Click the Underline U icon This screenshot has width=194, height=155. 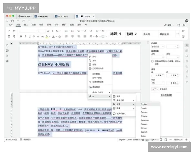(29, 36)
